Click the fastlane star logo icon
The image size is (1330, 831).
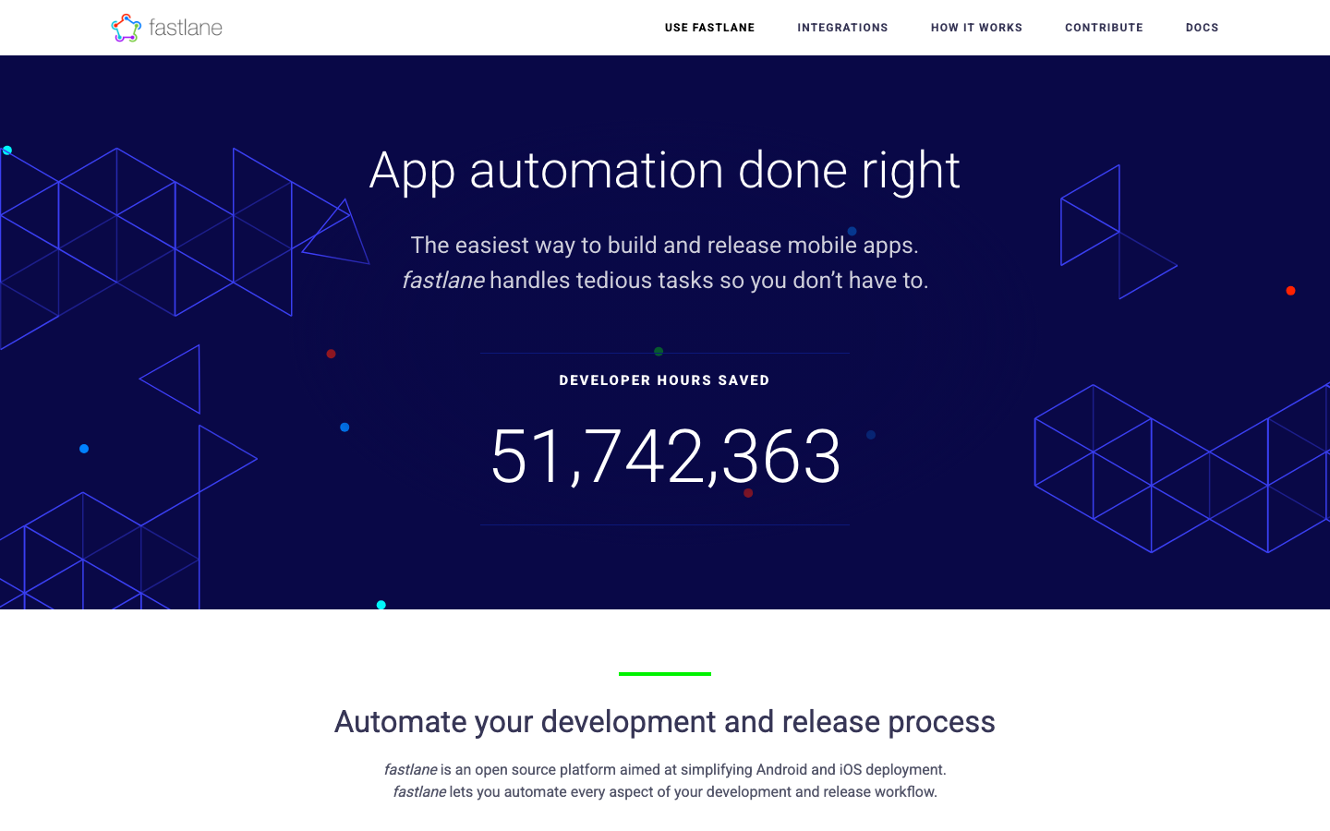click(x=126, y=28)
